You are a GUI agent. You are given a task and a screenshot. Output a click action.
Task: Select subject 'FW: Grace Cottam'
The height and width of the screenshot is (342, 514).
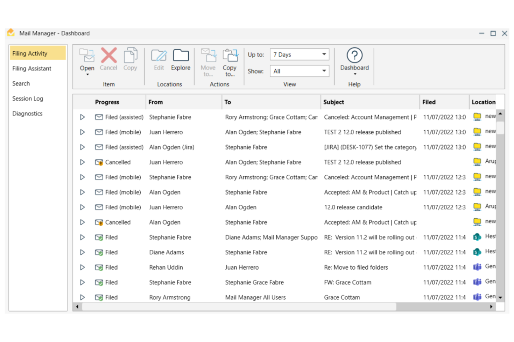coord(348,282)
